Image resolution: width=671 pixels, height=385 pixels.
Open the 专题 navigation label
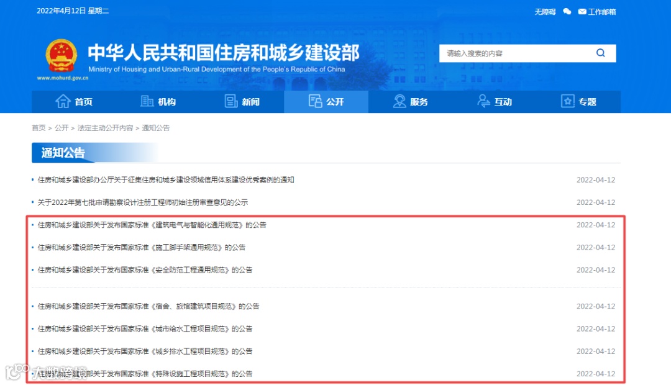click(588, 102)
